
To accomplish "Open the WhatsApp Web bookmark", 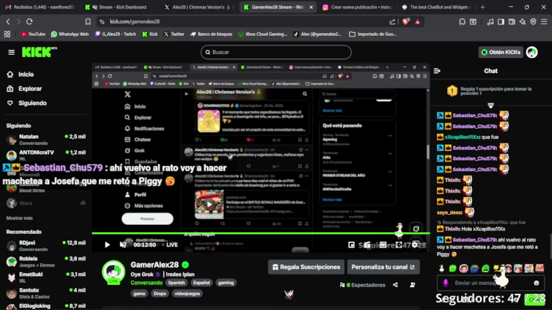I will 70,34.
